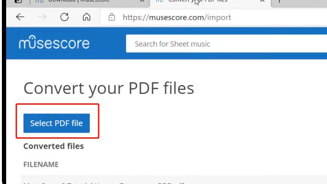
Task: Click the Convert your PDF files title
Action: click(x=109, y=89)
